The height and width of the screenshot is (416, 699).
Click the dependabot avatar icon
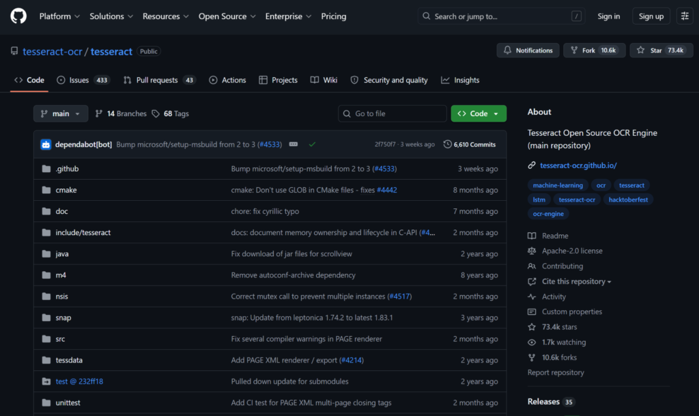46,144
